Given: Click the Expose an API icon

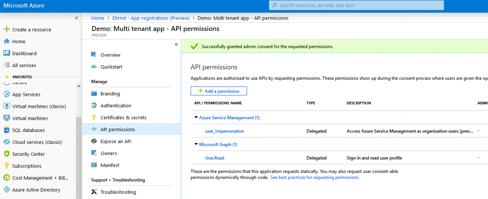Looking at the screenshot, I should (x=94, y=142).
